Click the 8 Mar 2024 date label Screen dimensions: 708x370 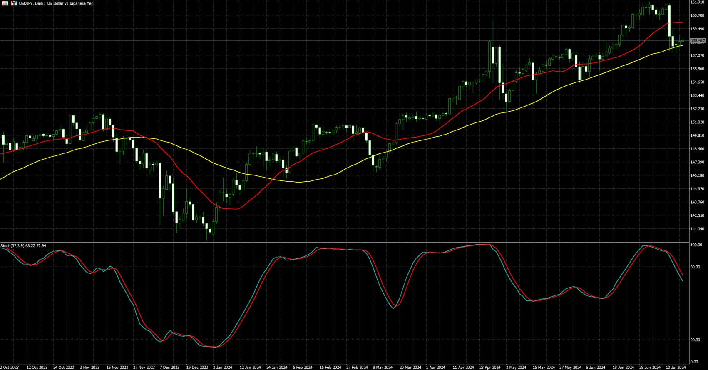pyautogui.click(x=383, y=367)
